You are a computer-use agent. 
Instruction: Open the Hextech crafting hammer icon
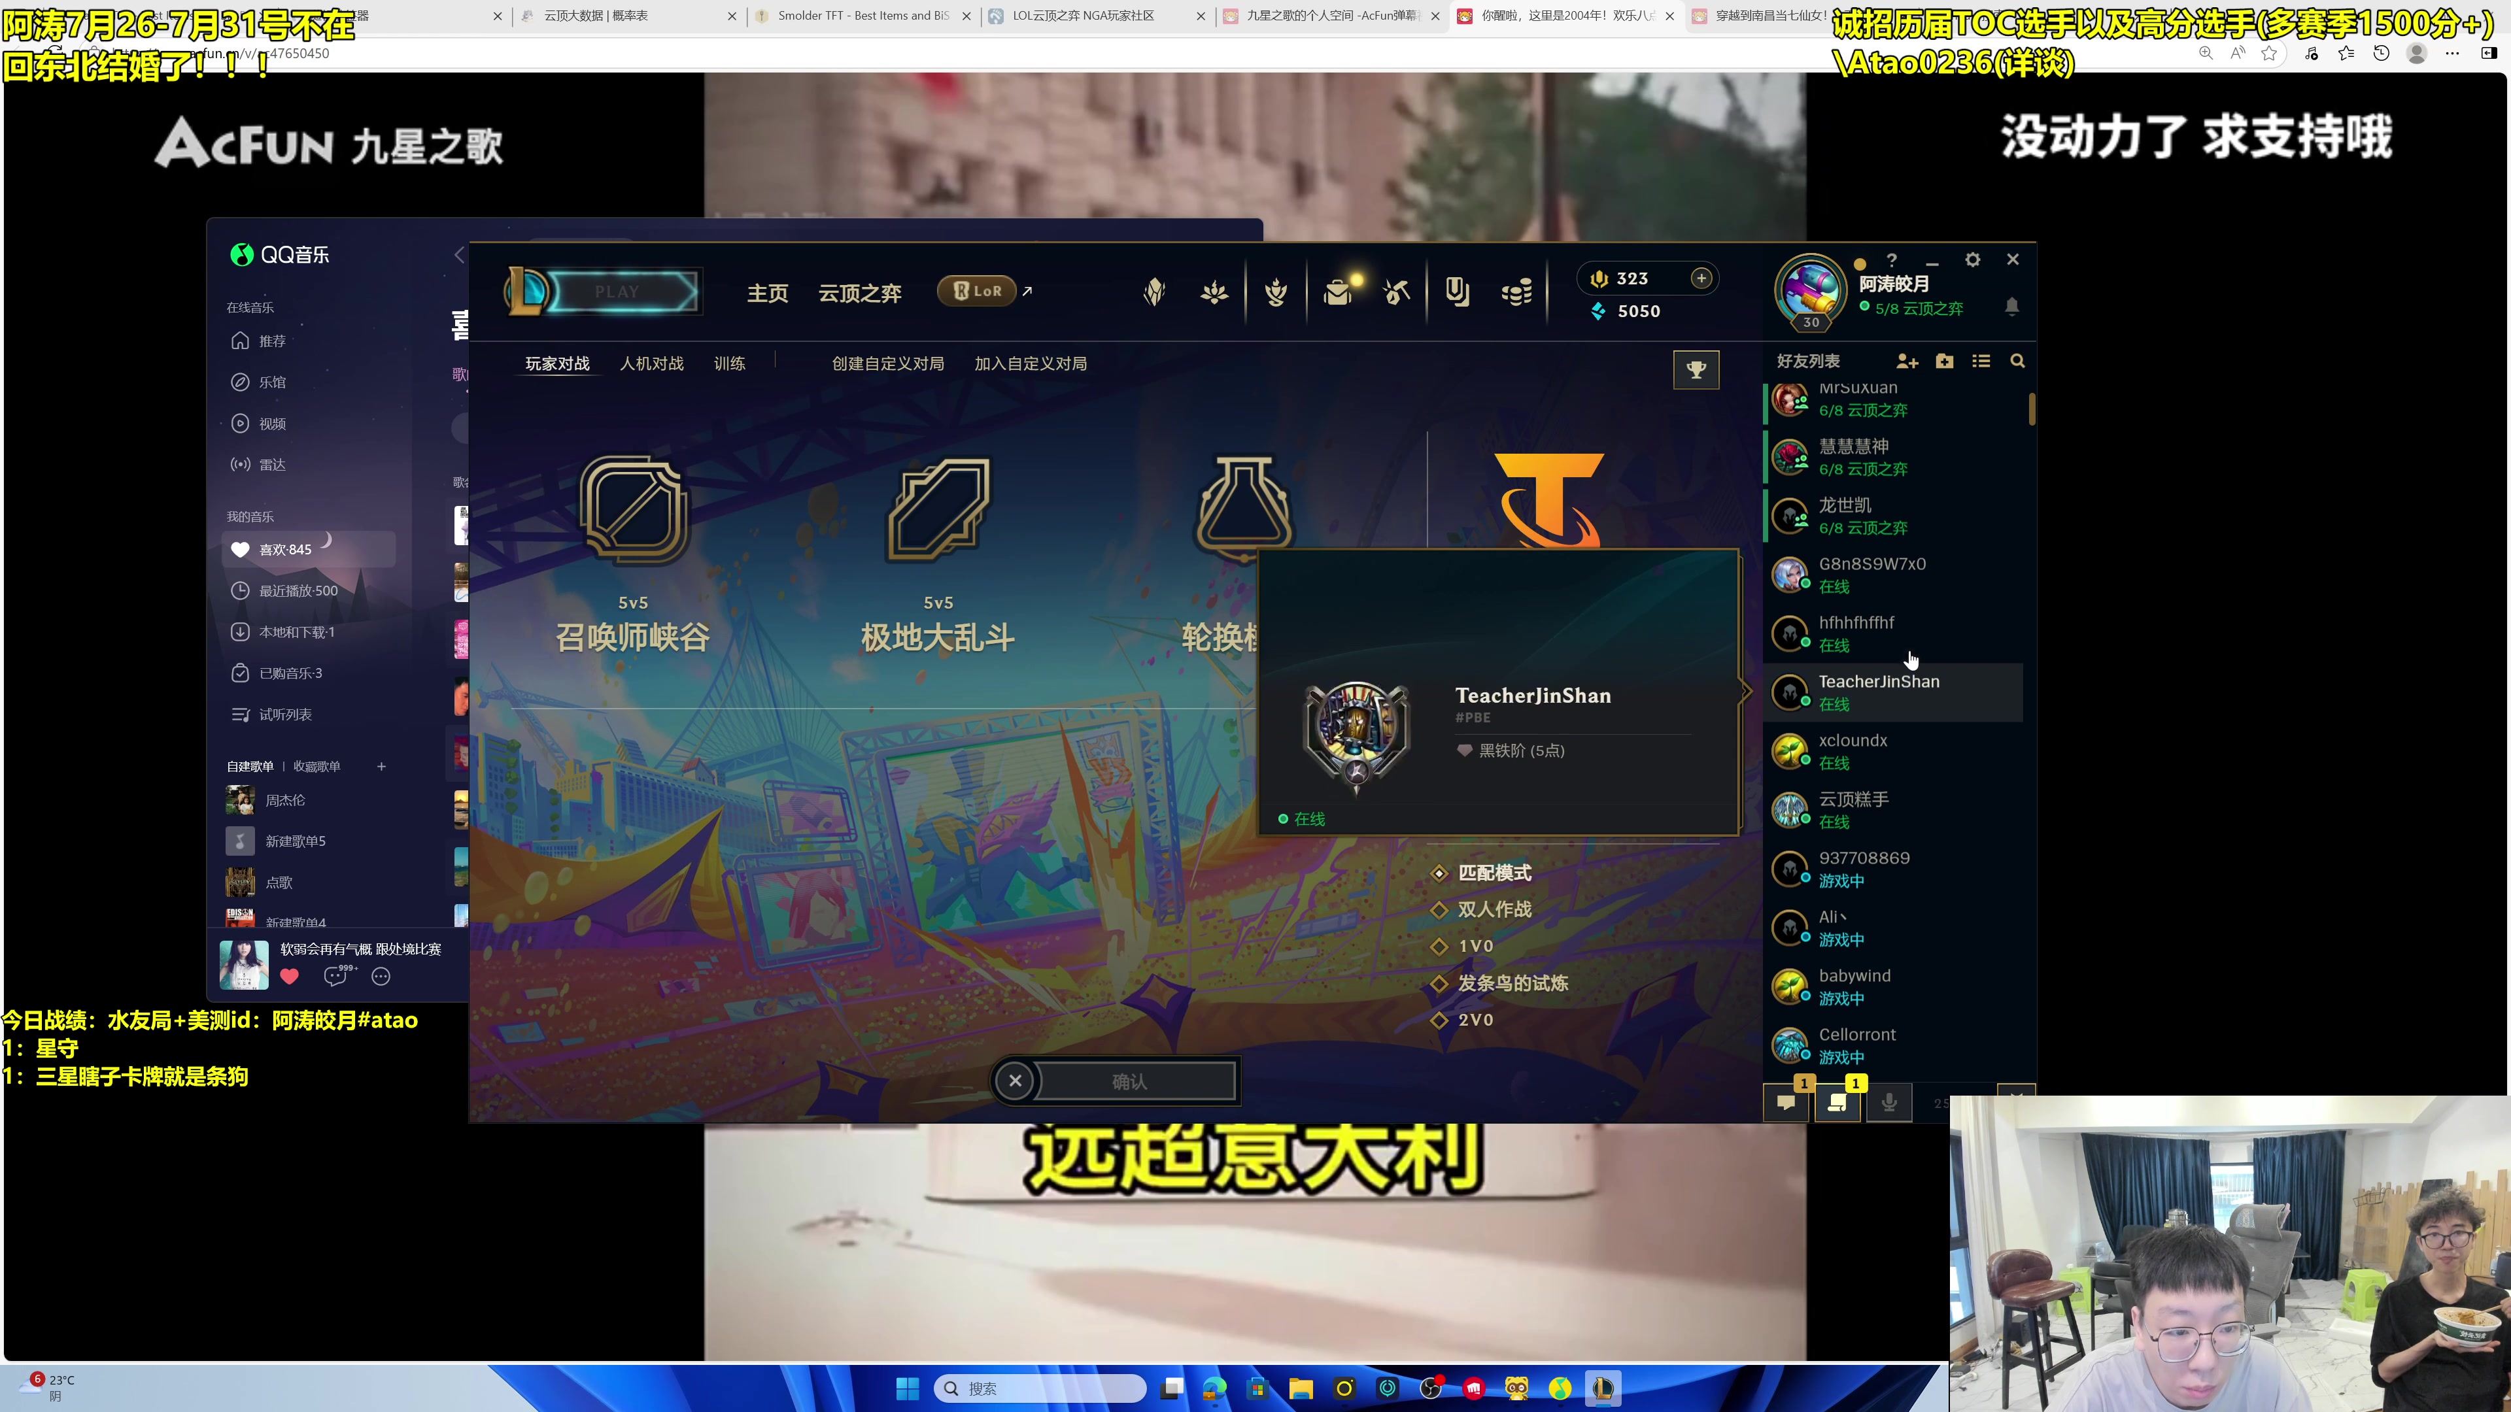tap(1396, 292)
